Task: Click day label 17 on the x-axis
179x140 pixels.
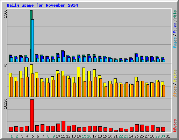Action: 94,136
